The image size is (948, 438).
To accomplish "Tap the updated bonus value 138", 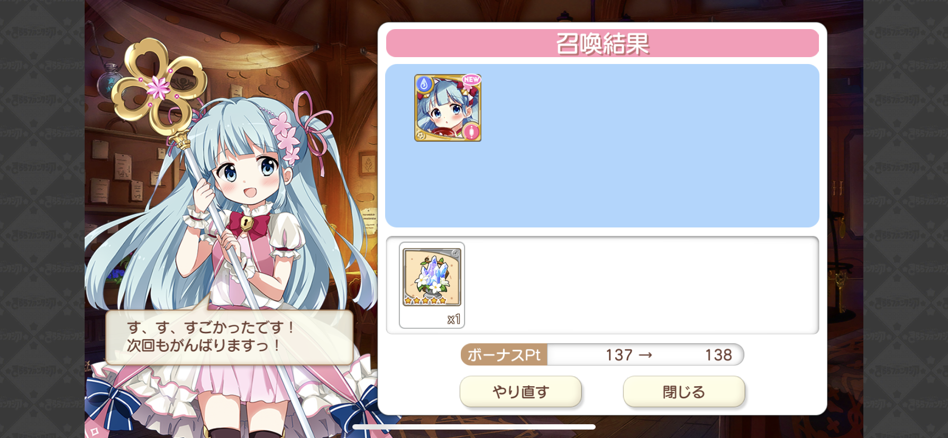I will [x=718, y=355].
